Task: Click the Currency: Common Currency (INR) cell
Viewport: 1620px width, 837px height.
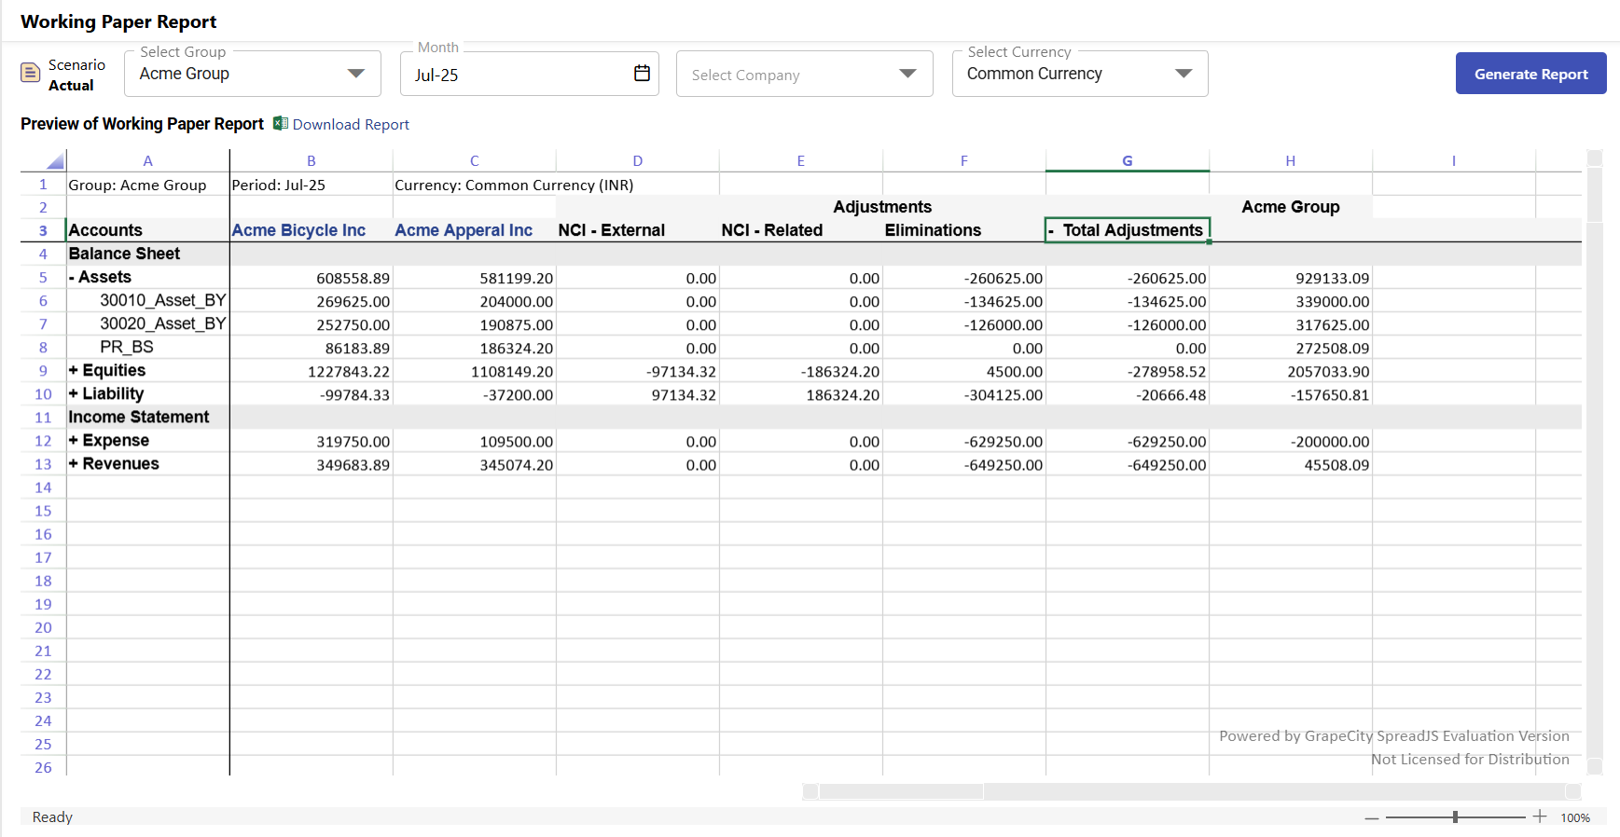Action: pyautogui.click(x=514, y=185)
